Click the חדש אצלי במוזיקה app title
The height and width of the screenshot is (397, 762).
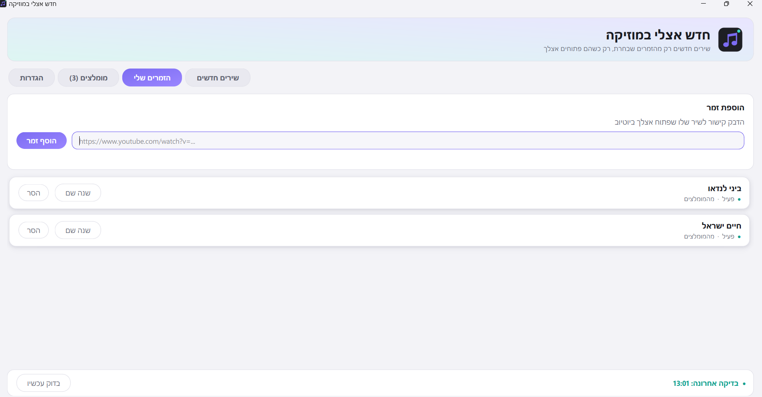(658, 35)
